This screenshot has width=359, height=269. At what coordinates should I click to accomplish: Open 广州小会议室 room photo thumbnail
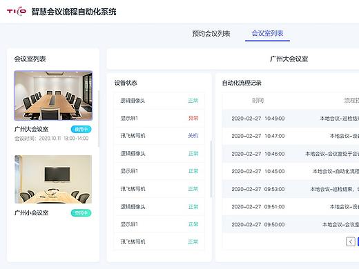(53, 179)
